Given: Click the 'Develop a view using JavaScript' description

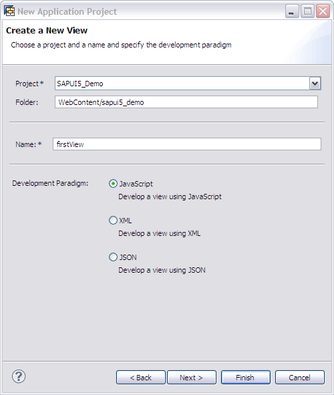Looking at the screenshot, I should [170, 196].
